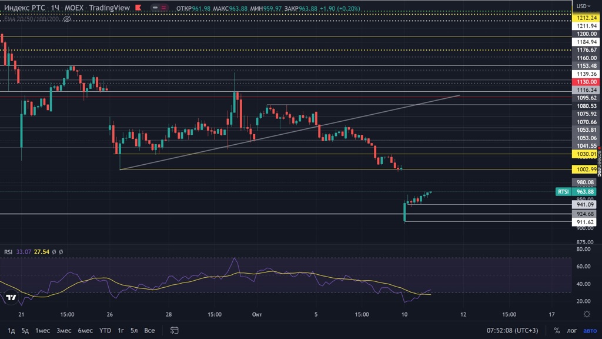602x339 pixels.
Task: Select the 3мес time range
Action: [x=63, y=330]
